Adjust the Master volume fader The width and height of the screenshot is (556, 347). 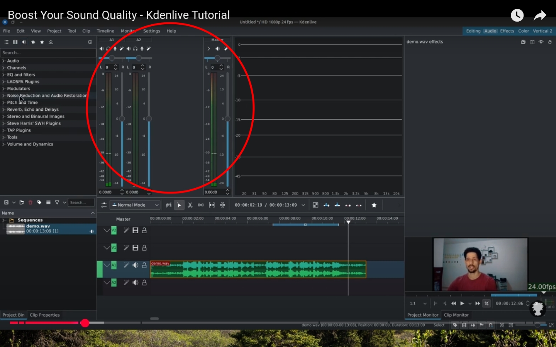pyautogui.click(x=227, y=119)
